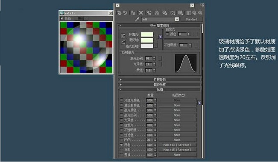Click the Material ID Channel icon

pyautogui.click(x=173, y=13)
